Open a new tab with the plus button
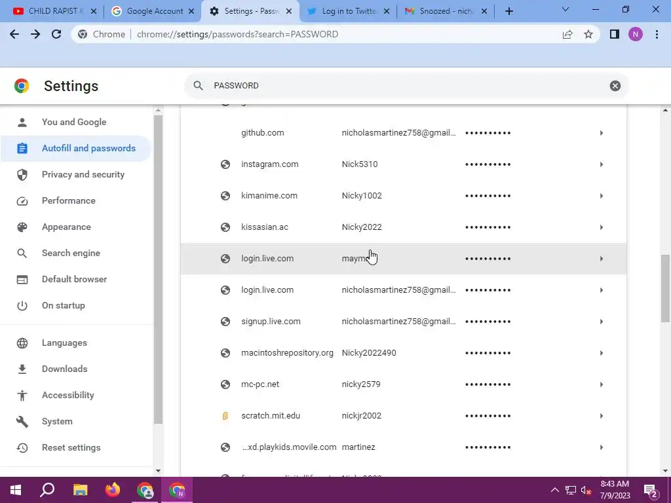This screenshot has width=671, height=503. 508,11
